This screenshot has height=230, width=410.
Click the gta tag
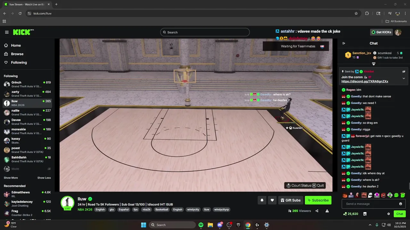[x=111, y=210]
